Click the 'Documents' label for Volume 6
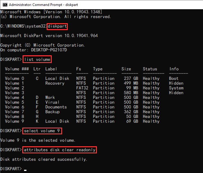The height and width of the screenshot is (173, 203). click(x=56, y=107)
